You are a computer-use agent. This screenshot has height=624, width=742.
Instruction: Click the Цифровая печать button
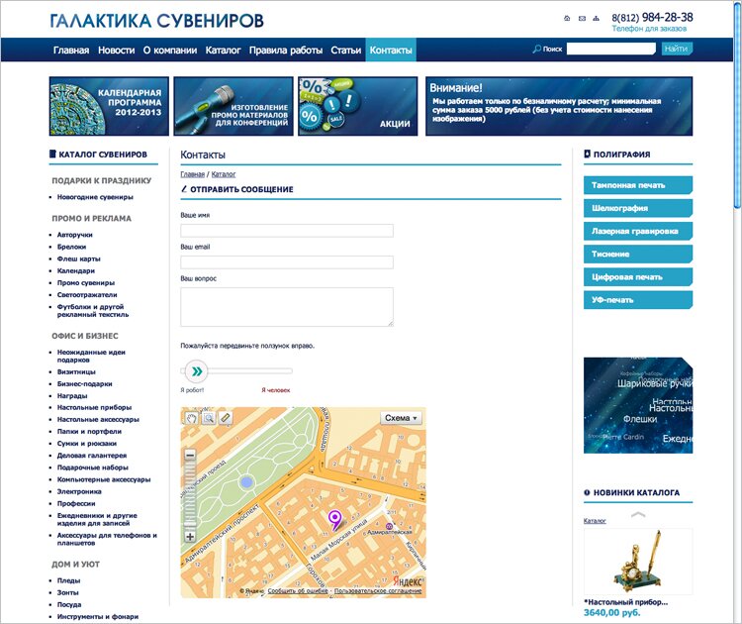pos(638,276)
